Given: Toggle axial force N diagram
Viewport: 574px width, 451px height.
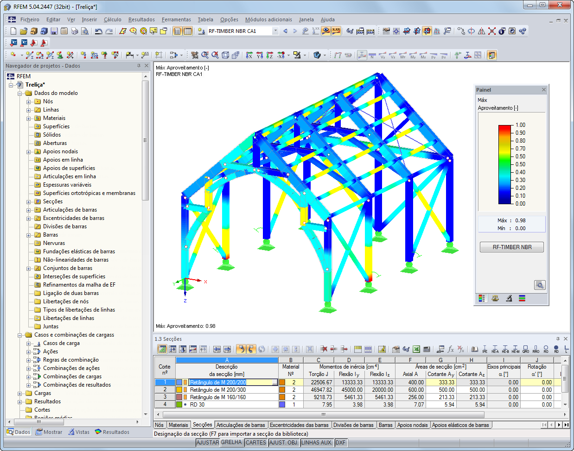Looking at the screenshot, I should [372, 55].
